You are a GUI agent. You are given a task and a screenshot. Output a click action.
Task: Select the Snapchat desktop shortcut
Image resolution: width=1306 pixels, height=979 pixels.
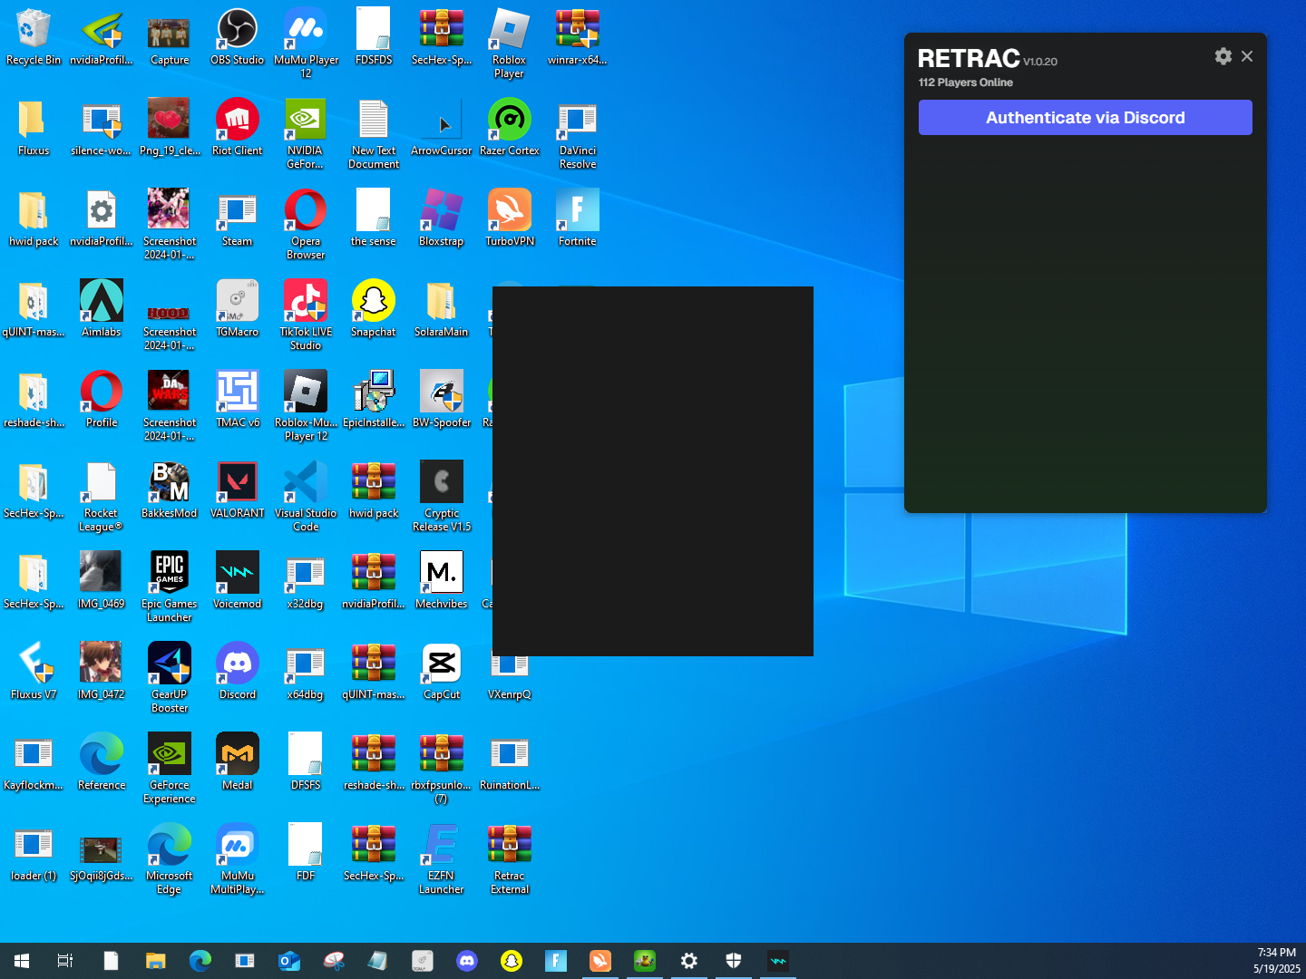[x=374, y=309]
